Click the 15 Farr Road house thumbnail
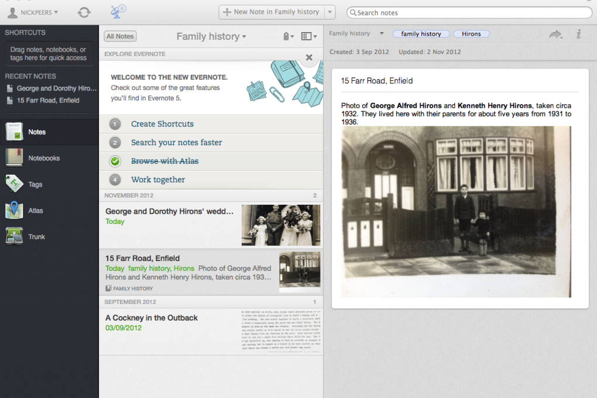Image resolution: width=597 pixels, height=398 pixels. tap(300, 272)
